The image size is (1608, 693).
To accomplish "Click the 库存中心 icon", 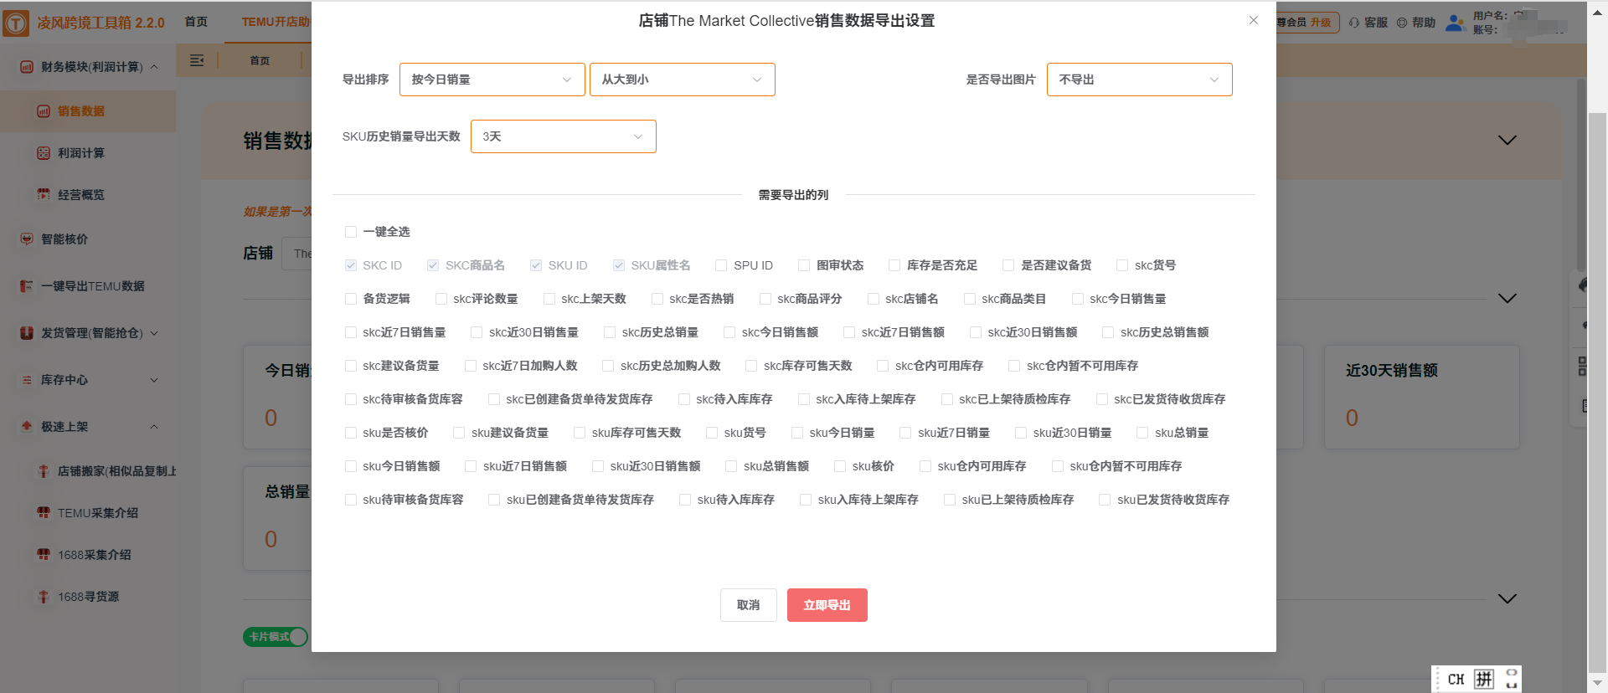I will click(x=27, y=380).
